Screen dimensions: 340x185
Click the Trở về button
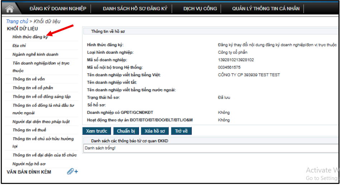181,131
